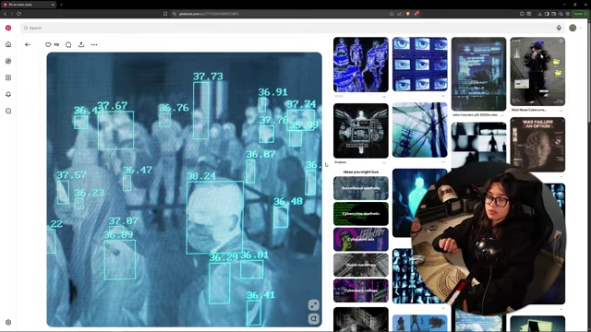Open the profile avatar at top right
This screenshot has width=591, height=332.
[573, 28]
